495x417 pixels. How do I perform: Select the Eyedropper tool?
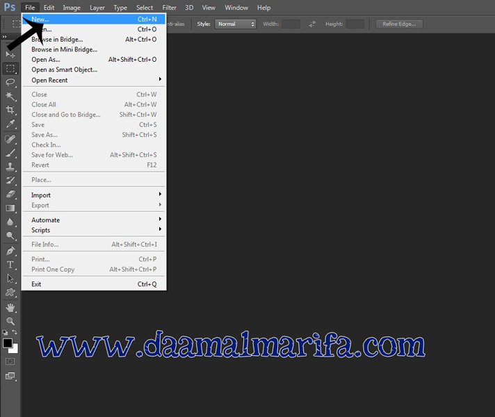click(x=10, y=124)
